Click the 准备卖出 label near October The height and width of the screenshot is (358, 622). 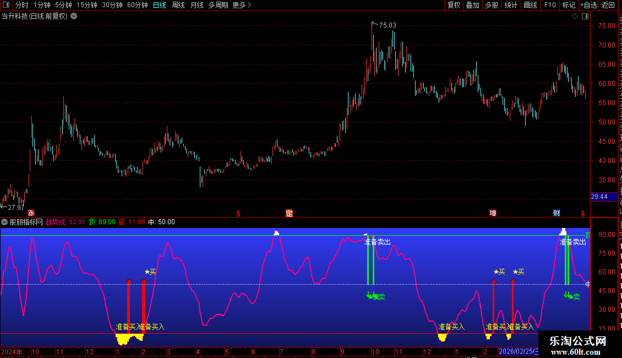(x=377, y=242)
